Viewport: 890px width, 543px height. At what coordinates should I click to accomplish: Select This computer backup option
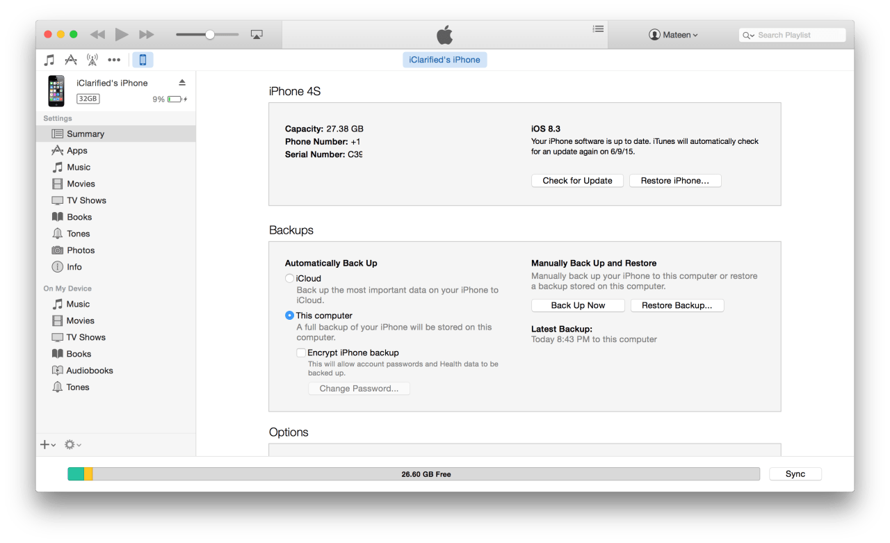coord(290,316)
